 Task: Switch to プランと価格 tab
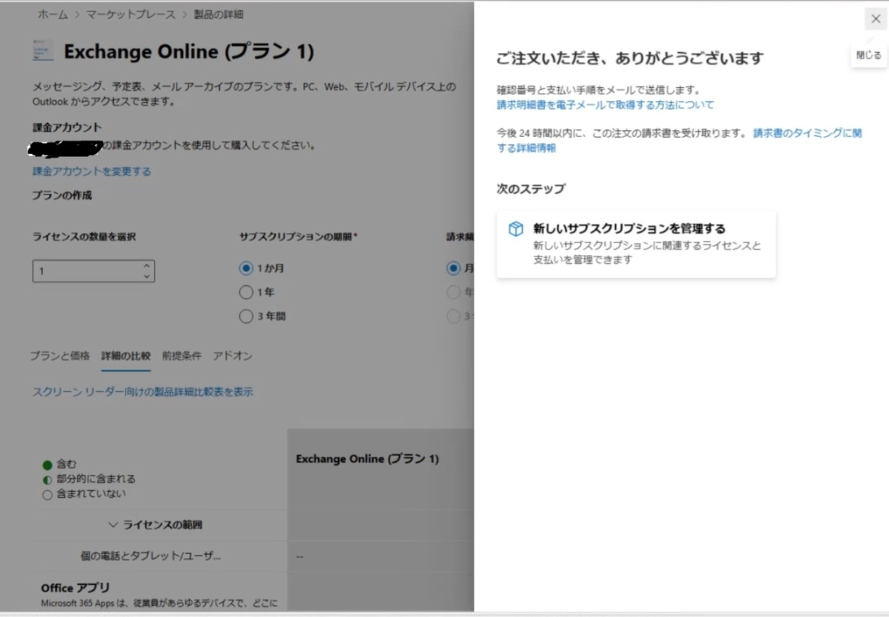pos(60,356)
